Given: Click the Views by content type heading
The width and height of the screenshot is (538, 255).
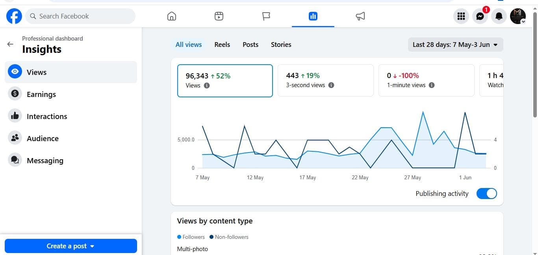Looking at the screenshot, I should point(215,221).
